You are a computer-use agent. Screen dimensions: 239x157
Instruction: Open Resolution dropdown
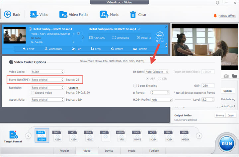(47, 88)
